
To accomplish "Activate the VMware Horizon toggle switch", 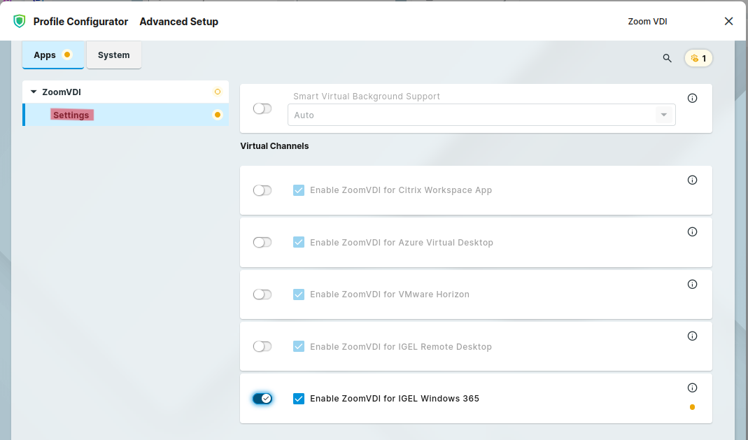I will coord(262,294).
